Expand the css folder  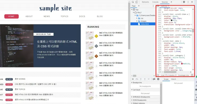point(137,18)
